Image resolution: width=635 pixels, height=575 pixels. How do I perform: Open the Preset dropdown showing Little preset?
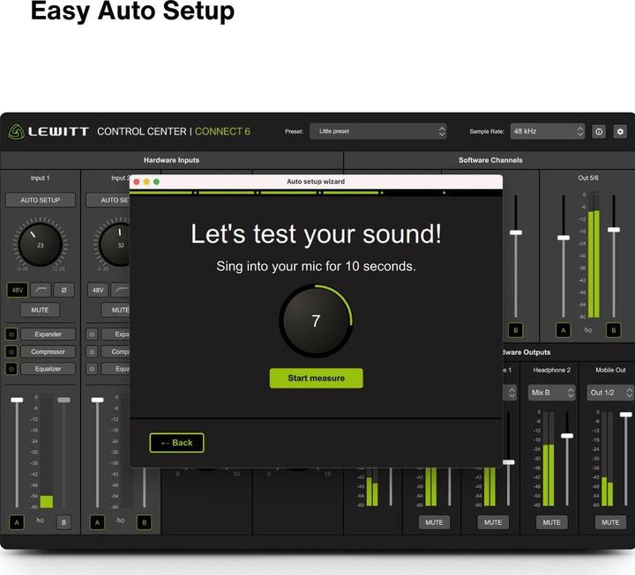(378, 131)
